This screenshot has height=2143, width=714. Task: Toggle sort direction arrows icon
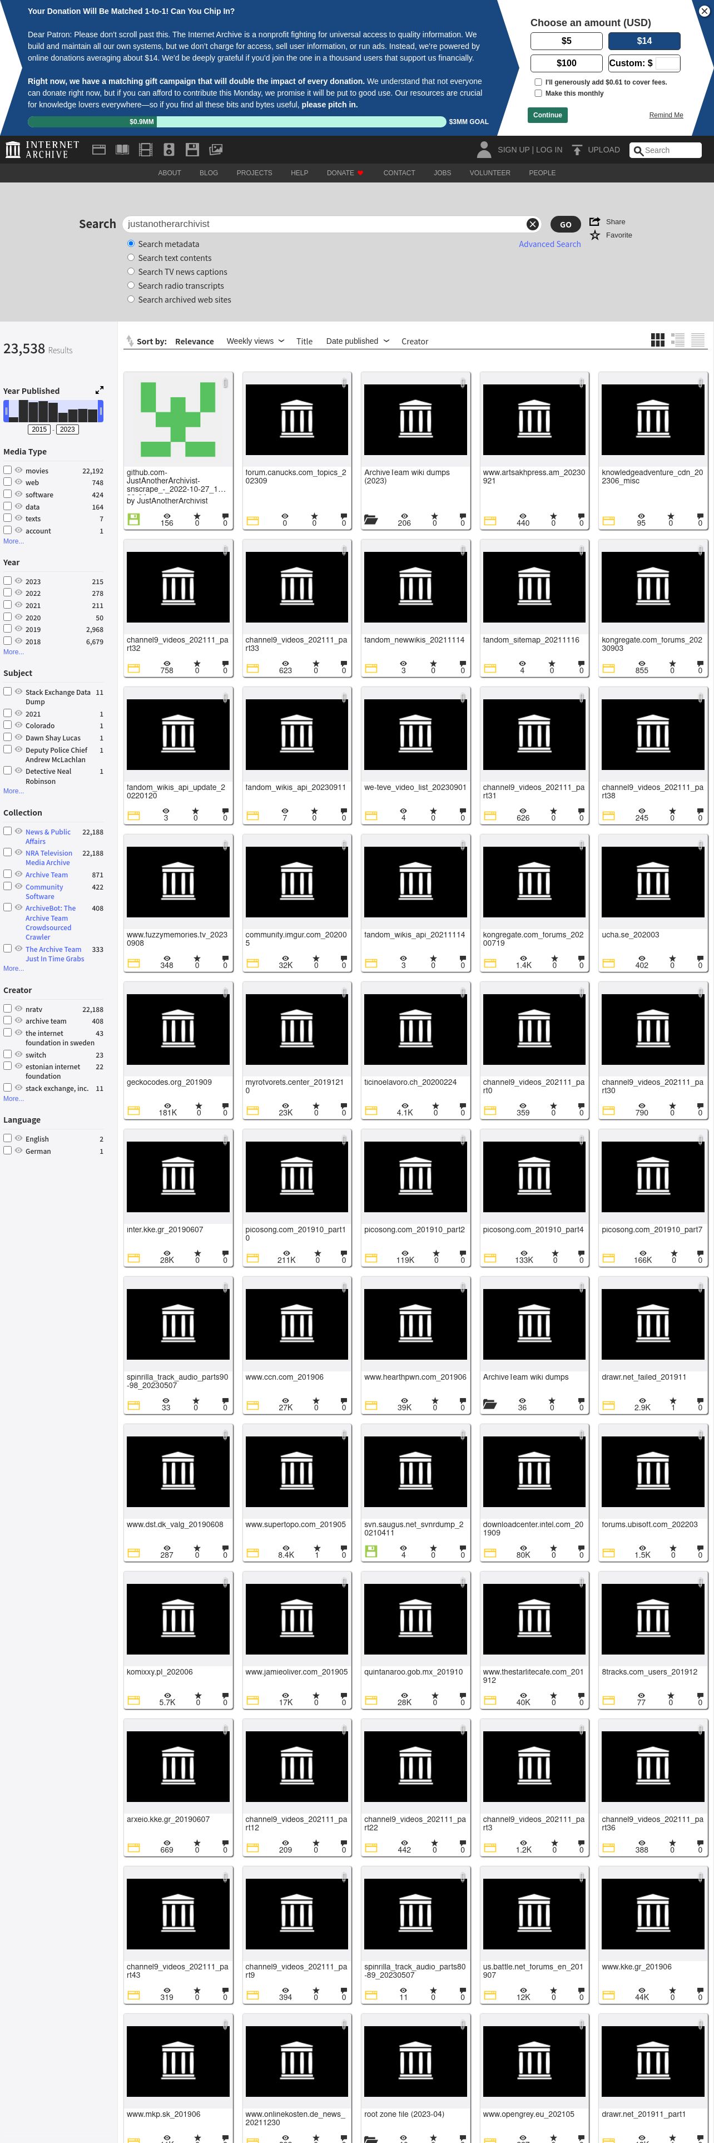pos(130,341)
